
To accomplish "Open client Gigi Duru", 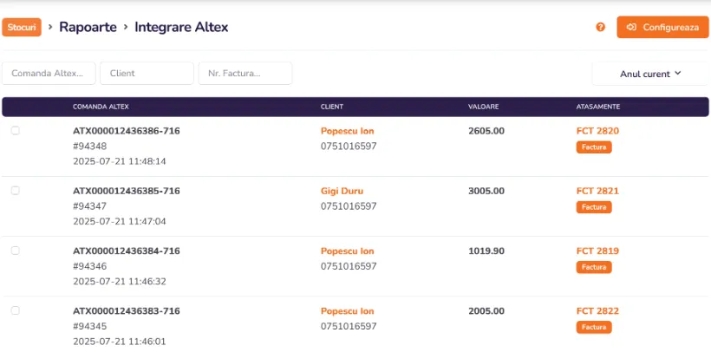I will 342,191.
